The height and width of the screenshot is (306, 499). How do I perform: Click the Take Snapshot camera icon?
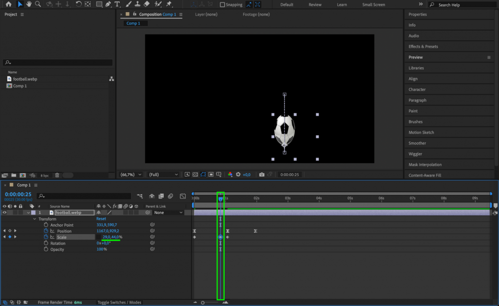262,174
